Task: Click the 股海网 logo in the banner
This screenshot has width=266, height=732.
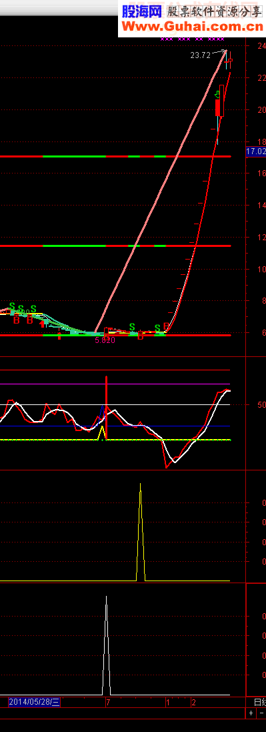Action: point(142,11)
